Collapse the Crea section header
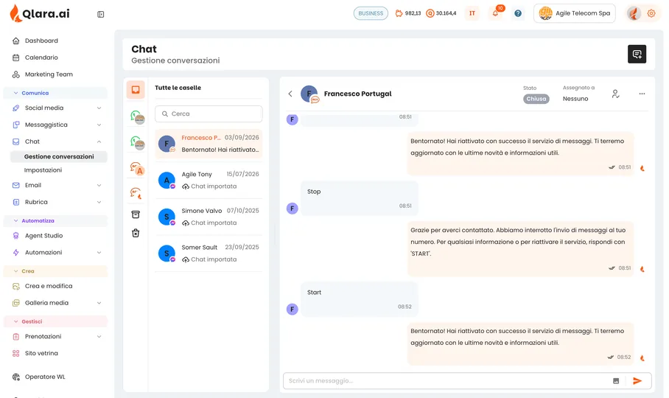The width and height of the screenshot is (669, 398). coord(55,271)
